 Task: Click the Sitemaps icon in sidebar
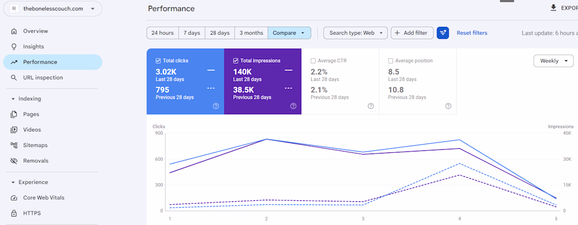tap(14, 145)
